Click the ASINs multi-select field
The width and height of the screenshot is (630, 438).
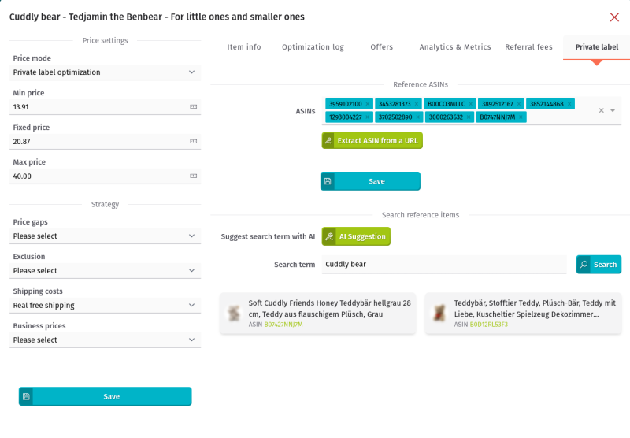(472, 110)
